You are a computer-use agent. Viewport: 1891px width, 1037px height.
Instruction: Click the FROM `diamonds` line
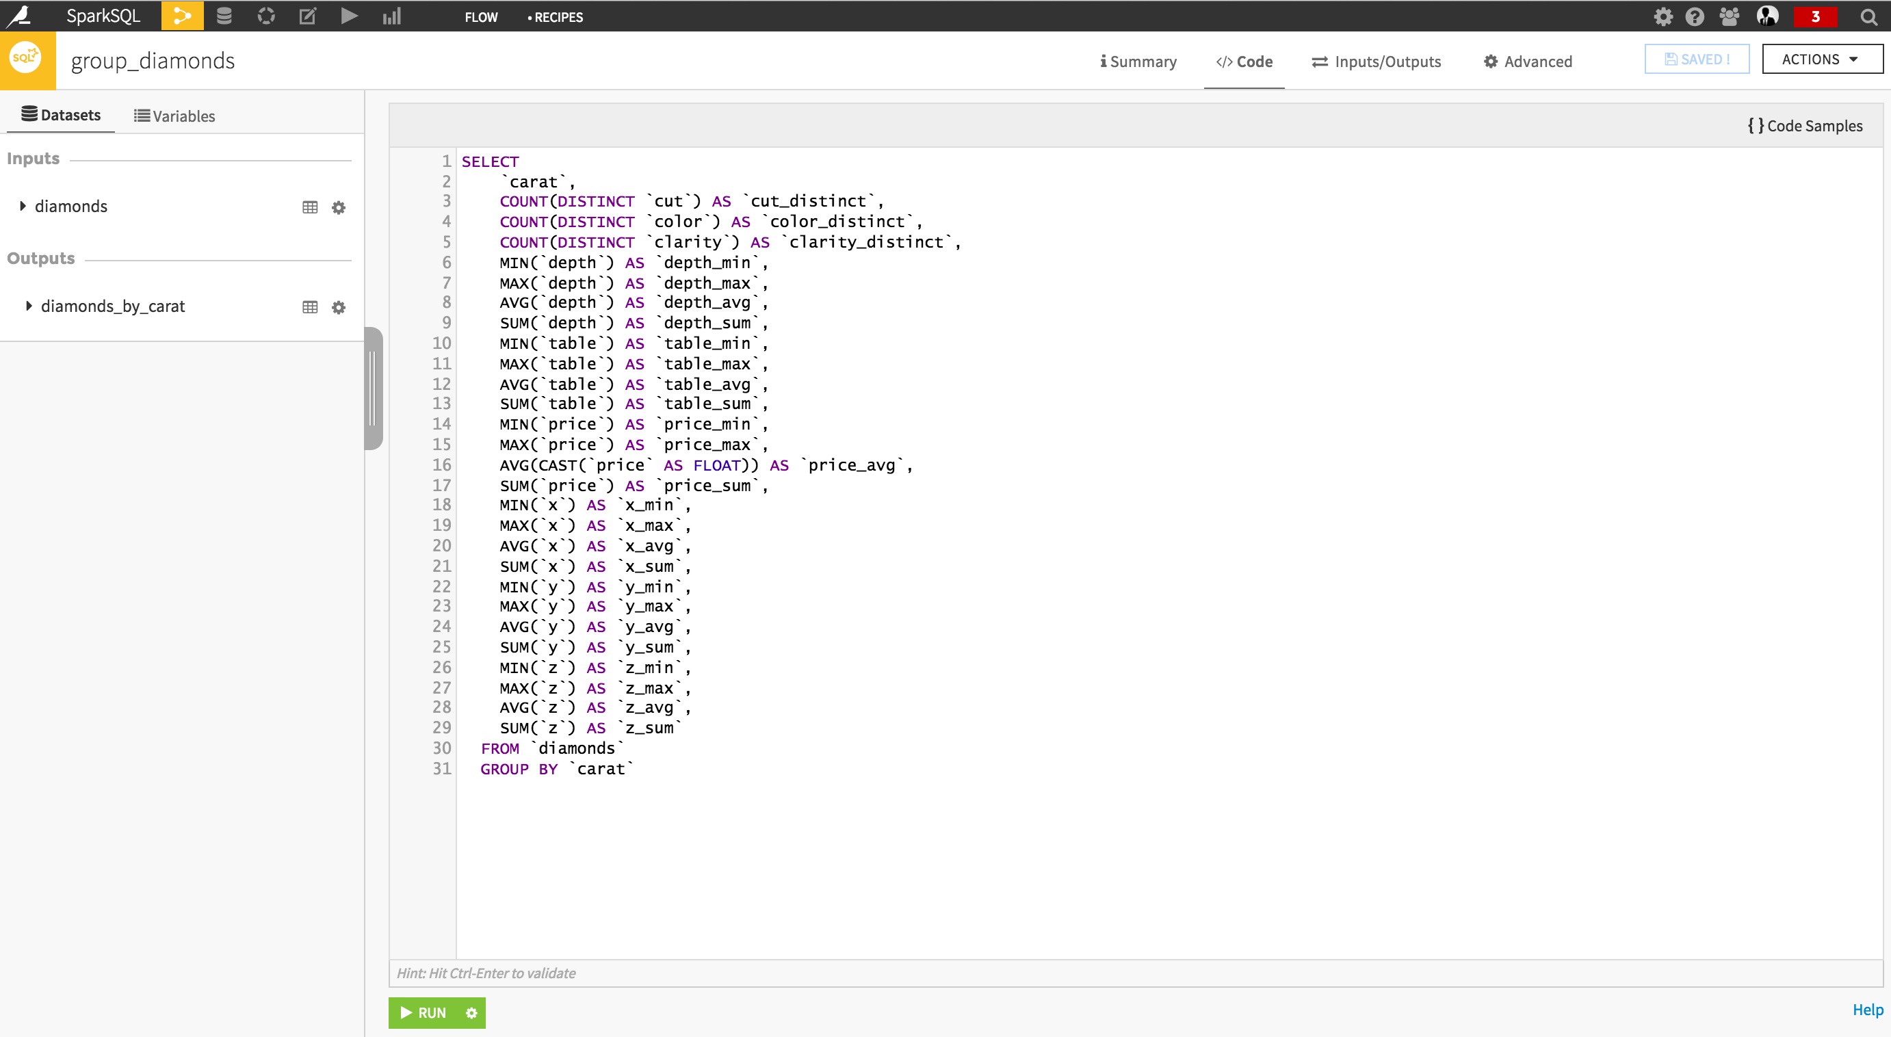(552, 748)
